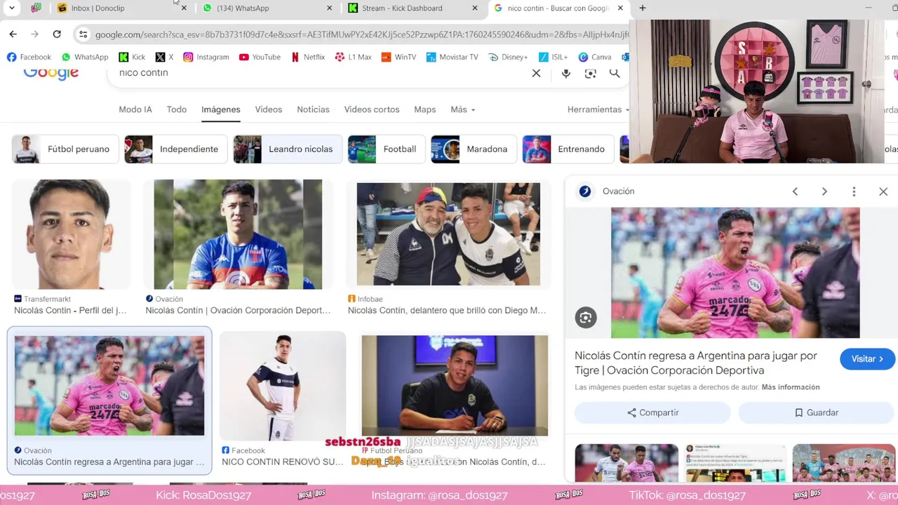Click the Compartir button
Viewport: 898px width, 505px height.
(x=652, y=413)
